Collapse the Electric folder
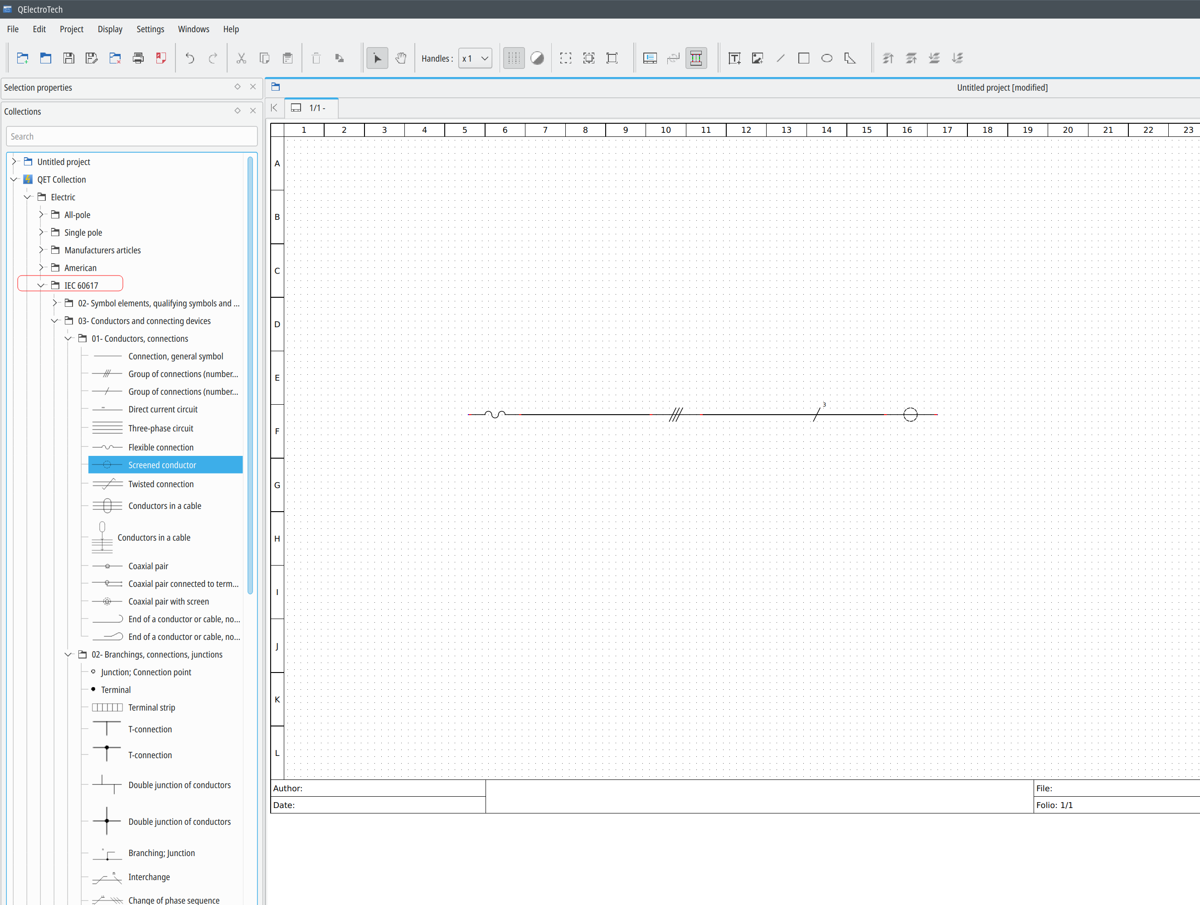This screenshot has height=905, width=1200. (x=28, y=198)
